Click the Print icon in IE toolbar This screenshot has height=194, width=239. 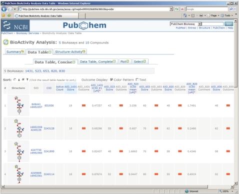click(x=201, y=15)
